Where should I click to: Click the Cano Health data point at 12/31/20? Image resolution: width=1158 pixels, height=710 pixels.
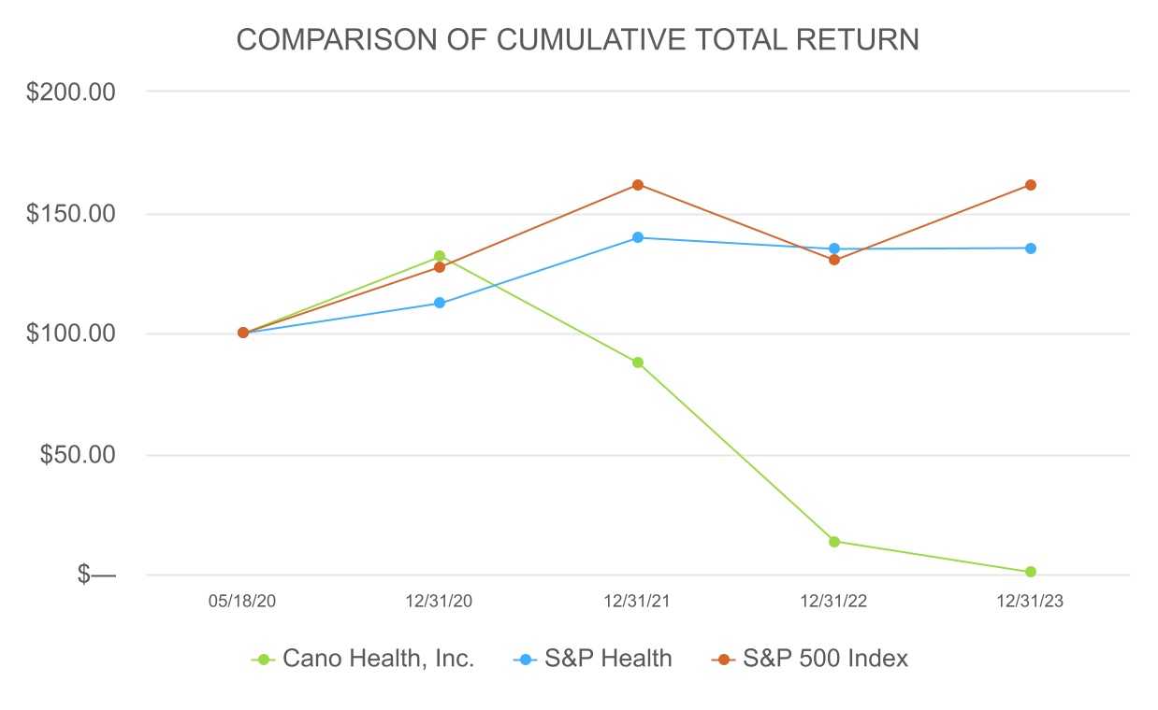pos(440,256)
